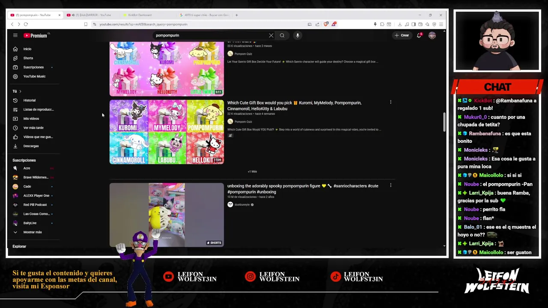This screenshot has width=548, height=308.
Task: Click the browser address bar URL
Action: pyautogui.click(x=143, y=24)
